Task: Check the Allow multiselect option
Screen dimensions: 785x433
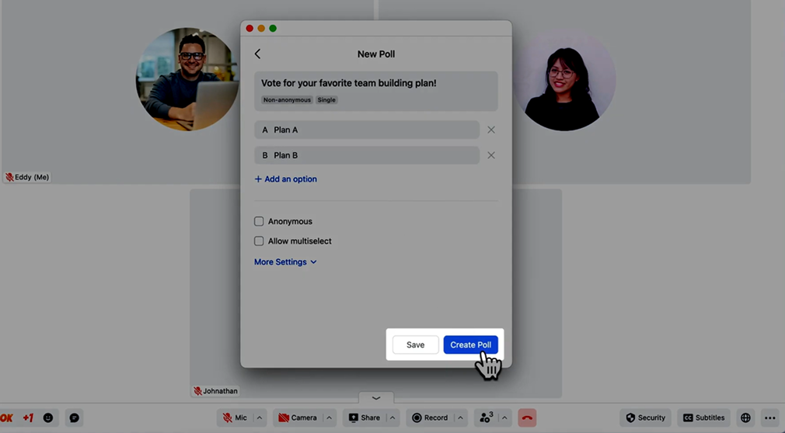Action: pos(260,241)
